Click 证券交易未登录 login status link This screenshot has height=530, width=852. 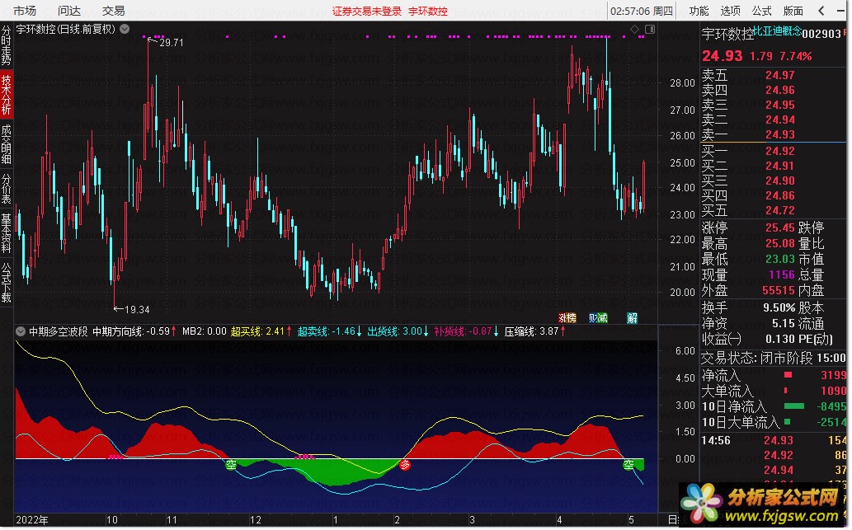367,11
